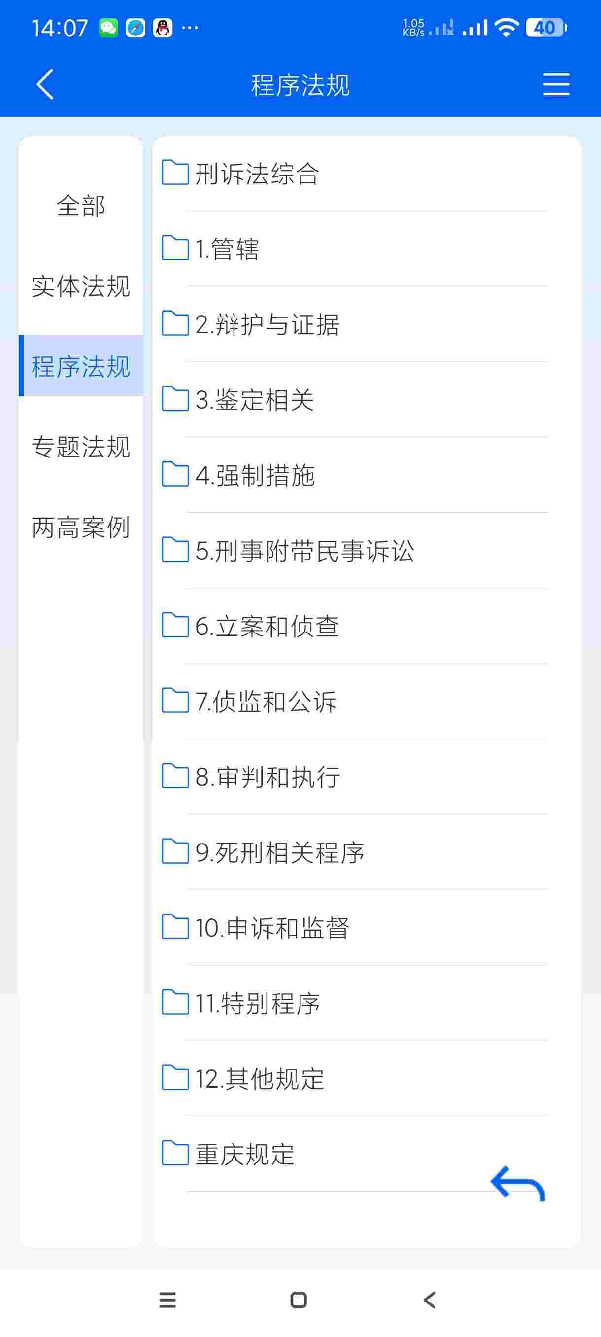This screenshot has width=601, height=1337.
Task: Switch to the 专题法规 category
Action: [81, 447]
